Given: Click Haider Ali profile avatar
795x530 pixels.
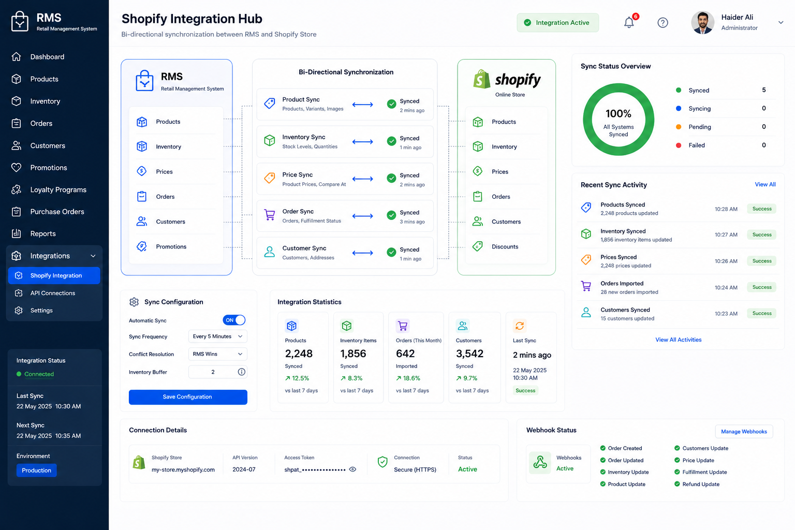Looking at the screenshot, I should [703, 23].
